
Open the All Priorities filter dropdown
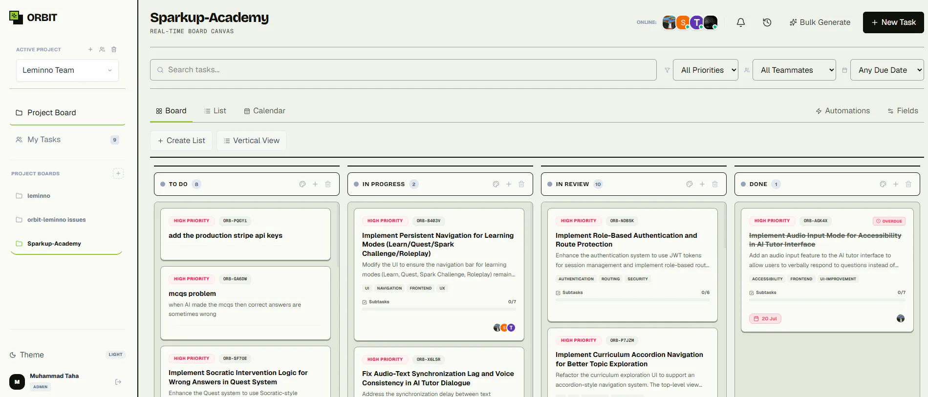[706, 70]
